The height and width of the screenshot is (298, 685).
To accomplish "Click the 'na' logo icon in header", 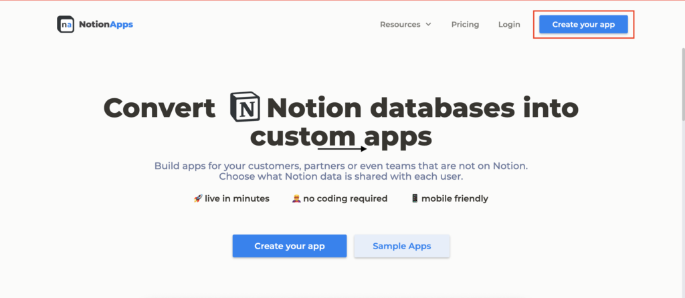I will tap(66, 25).
